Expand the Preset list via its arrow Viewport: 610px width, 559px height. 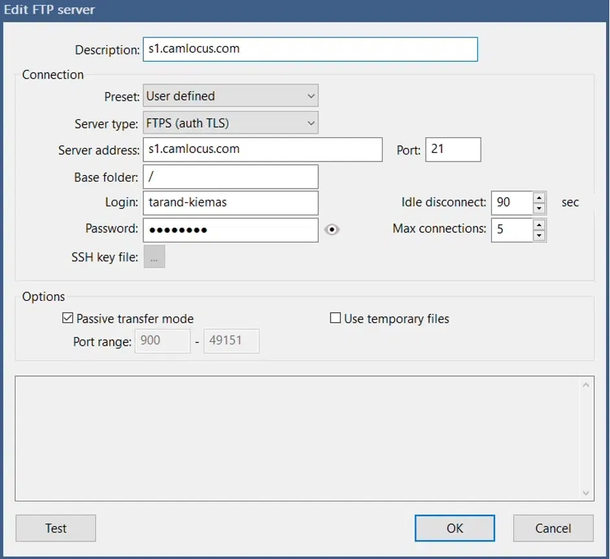310,95
